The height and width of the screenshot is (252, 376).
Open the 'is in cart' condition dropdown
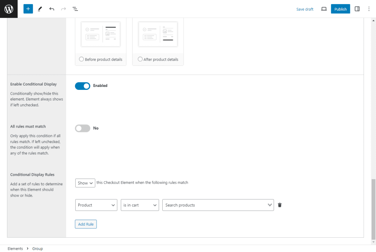pyautogui.click(x=140, y=205)
